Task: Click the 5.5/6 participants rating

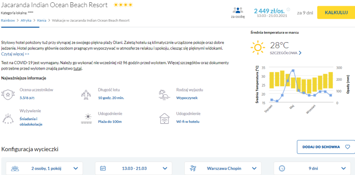Action: 27,98
